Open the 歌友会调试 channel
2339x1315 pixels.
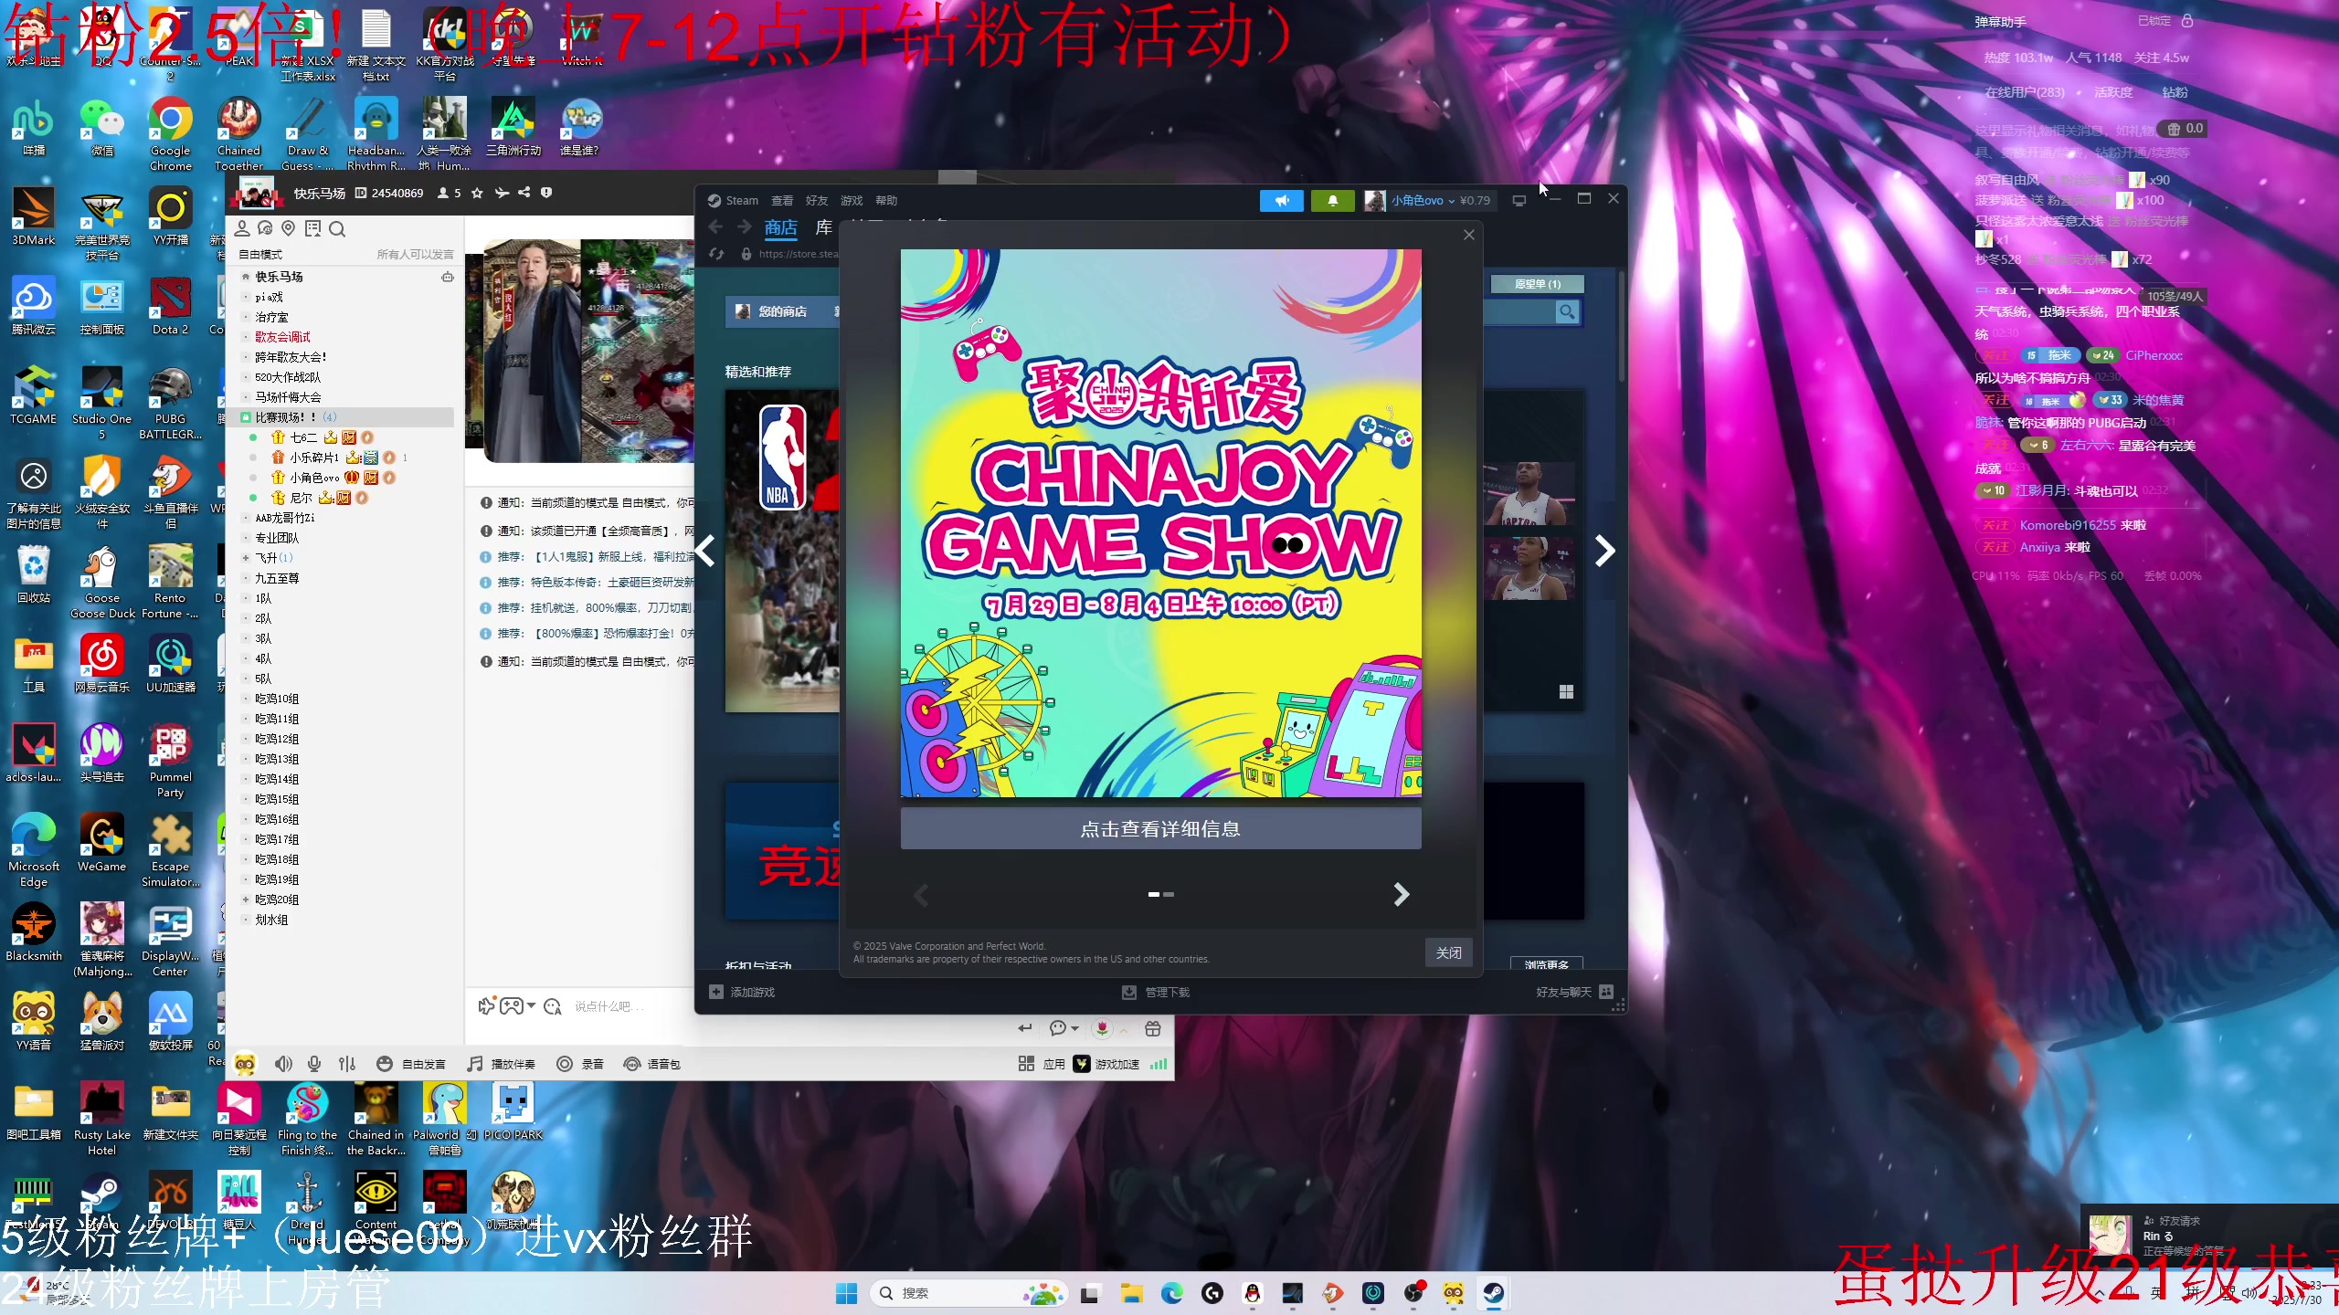point(282,337)
